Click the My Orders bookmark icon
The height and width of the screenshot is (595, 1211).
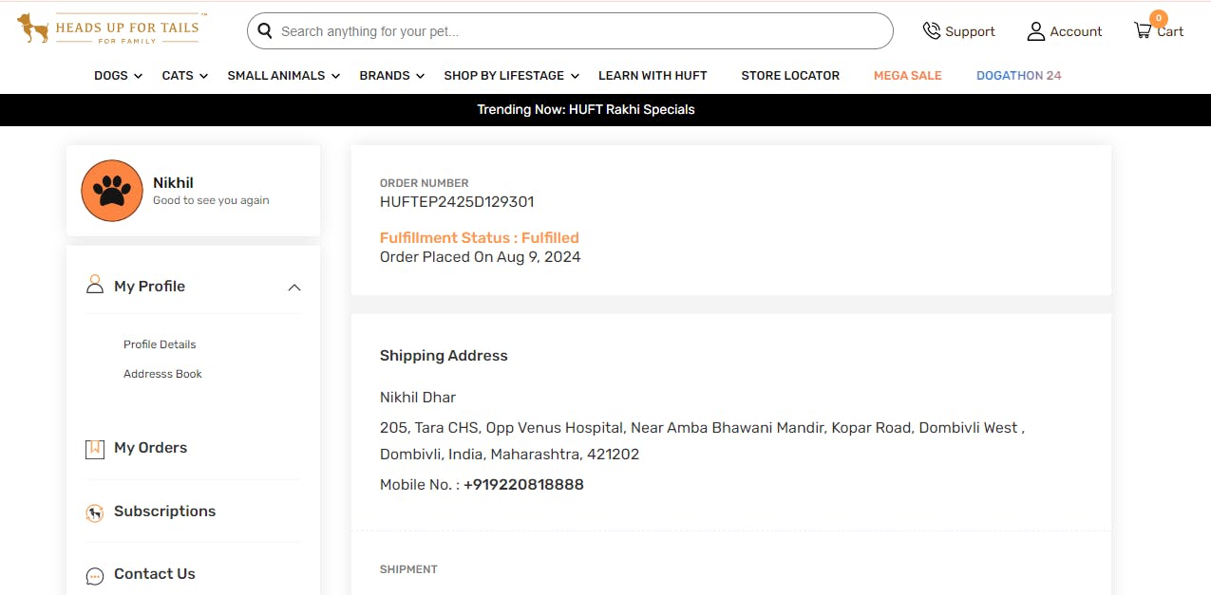coord(95,449)
